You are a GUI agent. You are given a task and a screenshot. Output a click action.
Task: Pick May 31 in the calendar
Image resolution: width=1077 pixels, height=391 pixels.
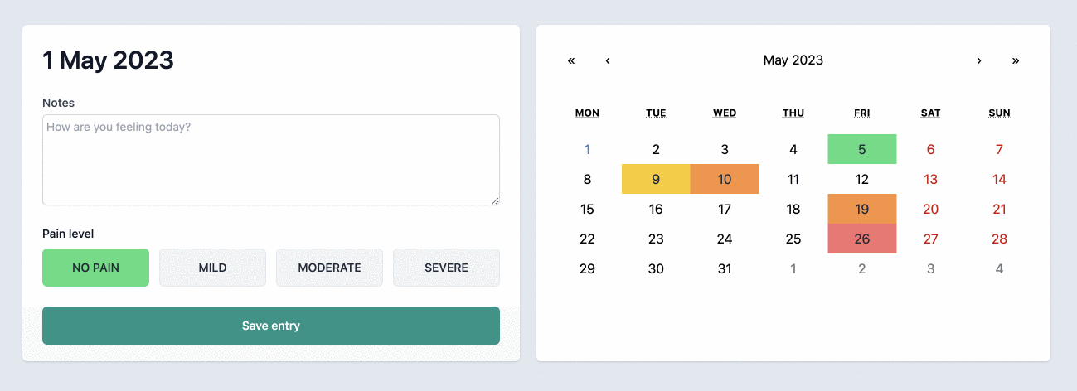click(725, 268)
